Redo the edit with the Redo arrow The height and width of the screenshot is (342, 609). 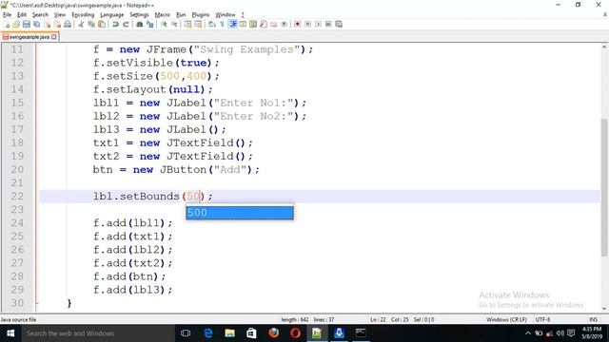[x=126, y=24]
